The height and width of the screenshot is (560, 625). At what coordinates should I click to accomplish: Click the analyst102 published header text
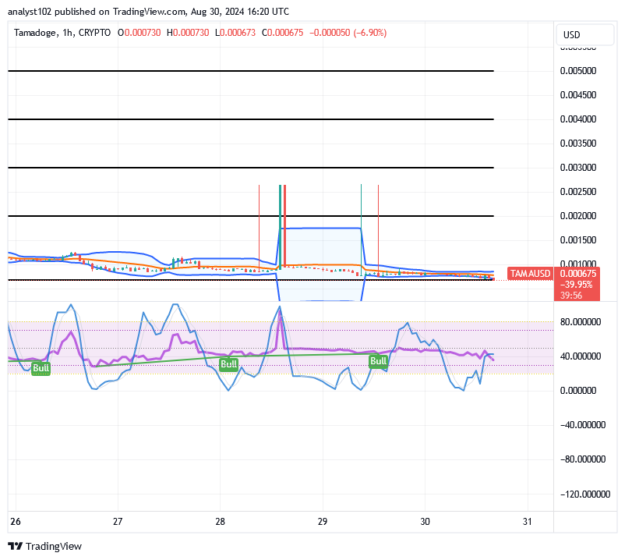click(148, 12)
